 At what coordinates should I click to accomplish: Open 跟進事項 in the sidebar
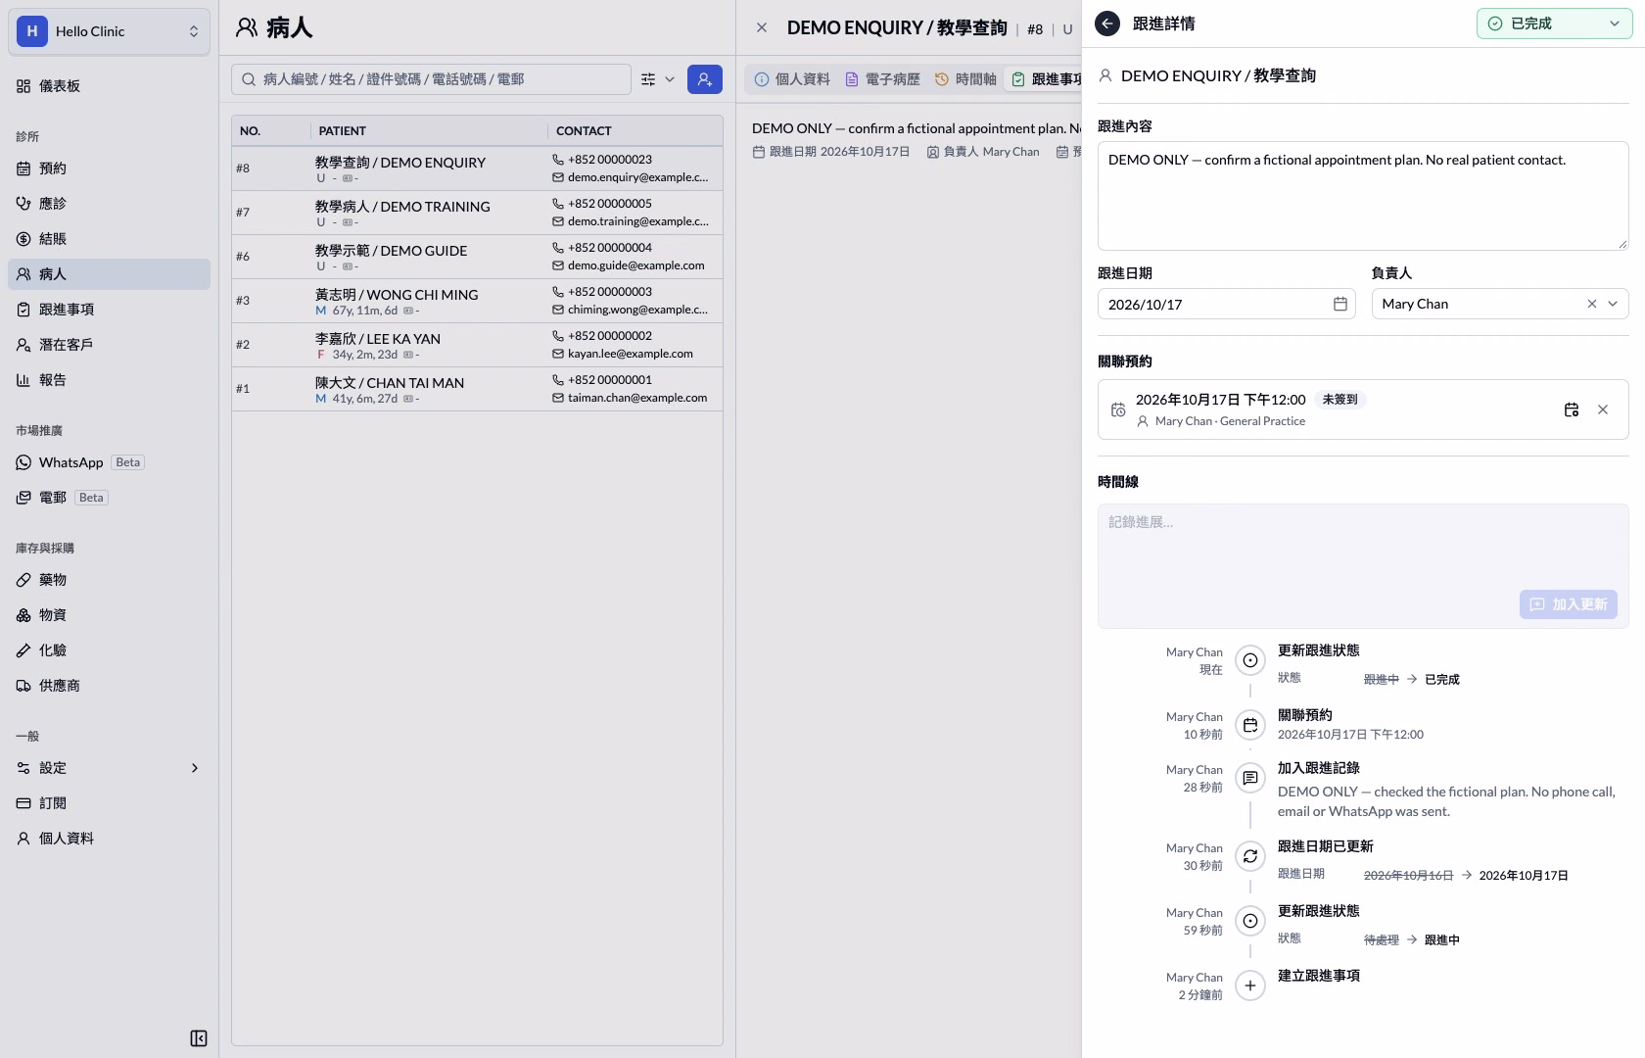[x=109, y=310]
